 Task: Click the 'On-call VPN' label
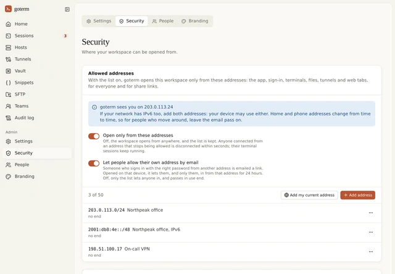(137, 249)
